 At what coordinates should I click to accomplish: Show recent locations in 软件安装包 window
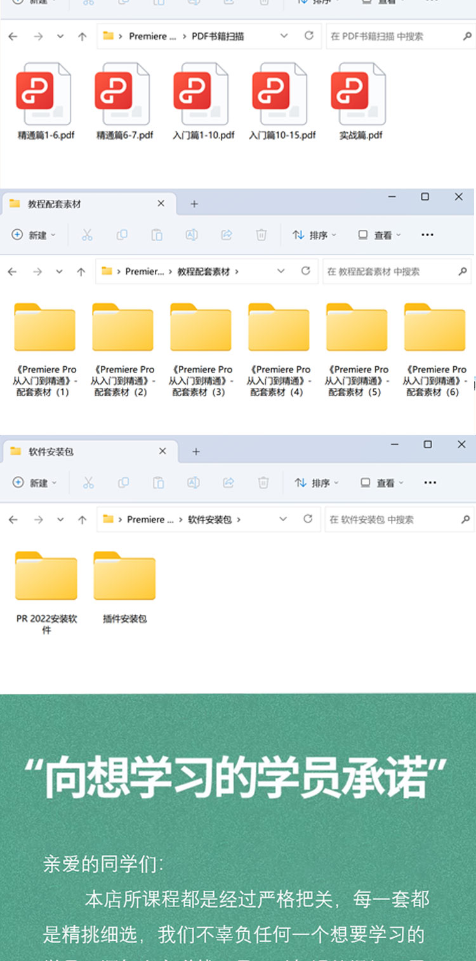[x=60, y=520]
